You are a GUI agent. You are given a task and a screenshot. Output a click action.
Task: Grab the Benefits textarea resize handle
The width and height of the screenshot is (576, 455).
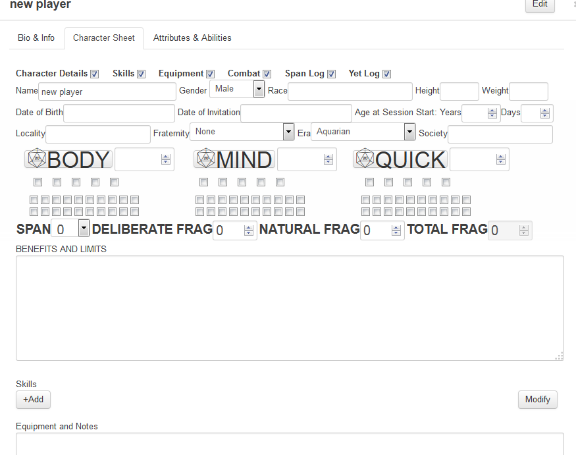[559, 356]
